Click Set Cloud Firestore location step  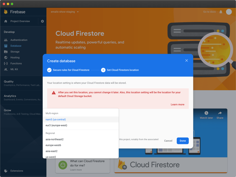click(x=123, y=70)
